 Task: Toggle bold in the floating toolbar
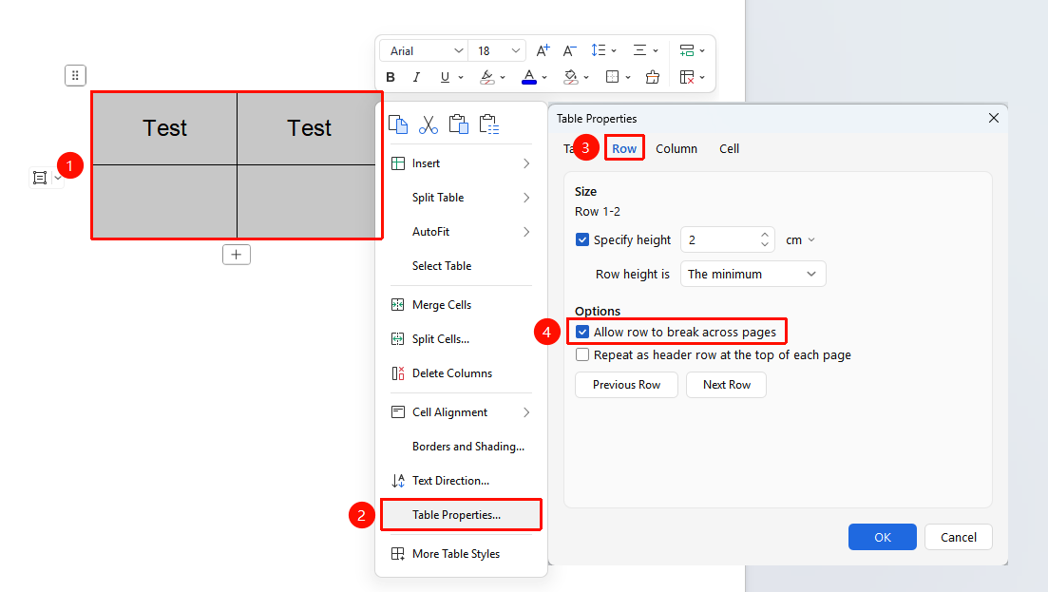coord(391,77)
